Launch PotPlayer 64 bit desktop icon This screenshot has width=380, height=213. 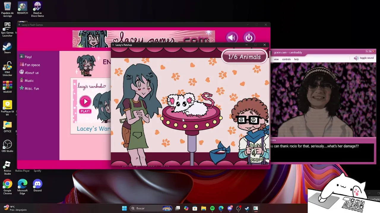[x=7, y=108]
